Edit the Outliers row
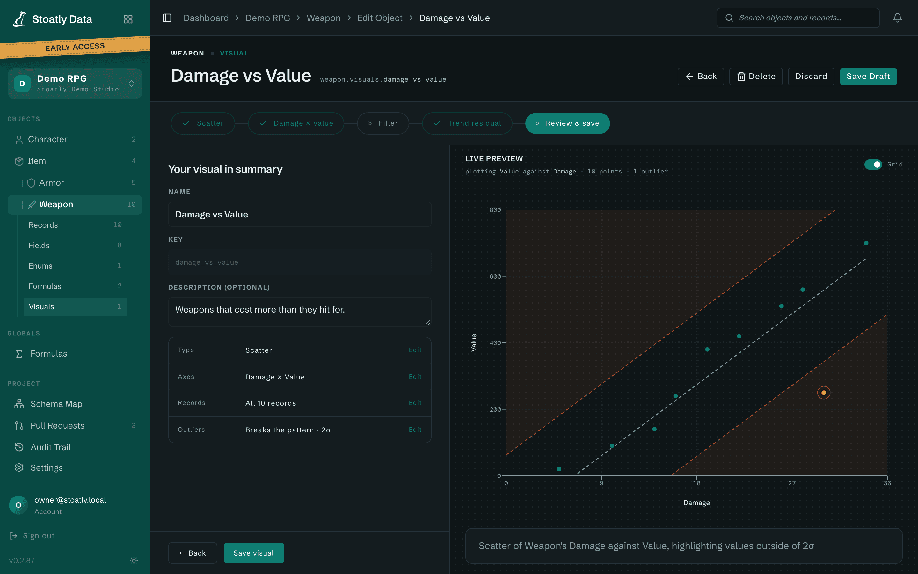The height and width of the screenshot is (574, 918). [415, 429]
